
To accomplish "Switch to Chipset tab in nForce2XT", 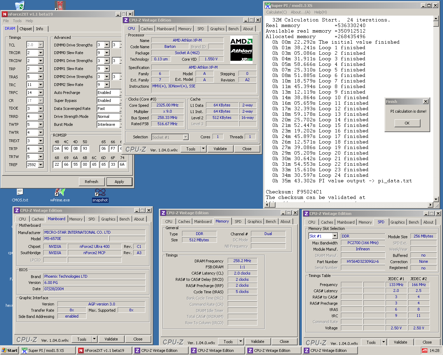I will [26, 29].
